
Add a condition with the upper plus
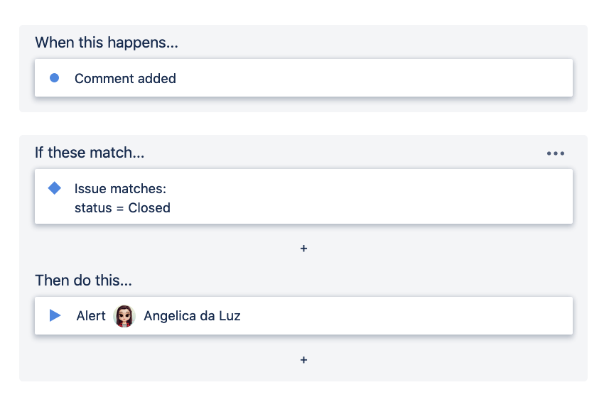point(303,249)
